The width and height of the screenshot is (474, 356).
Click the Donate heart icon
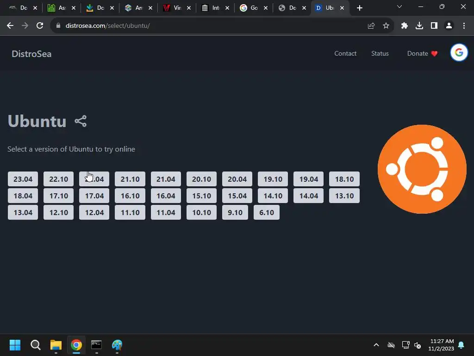tap(434, 54)
